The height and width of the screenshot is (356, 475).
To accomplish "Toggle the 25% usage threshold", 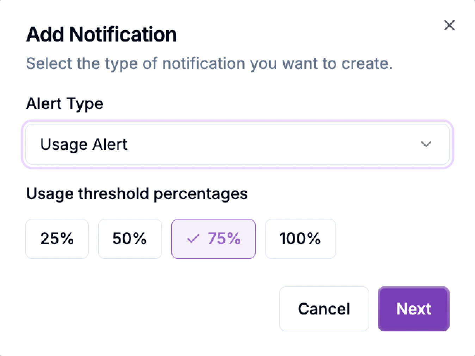I will click(57, 239).
